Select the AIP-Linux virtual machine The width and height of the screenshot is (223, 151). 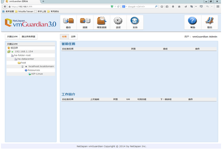(x=37, y=74)
